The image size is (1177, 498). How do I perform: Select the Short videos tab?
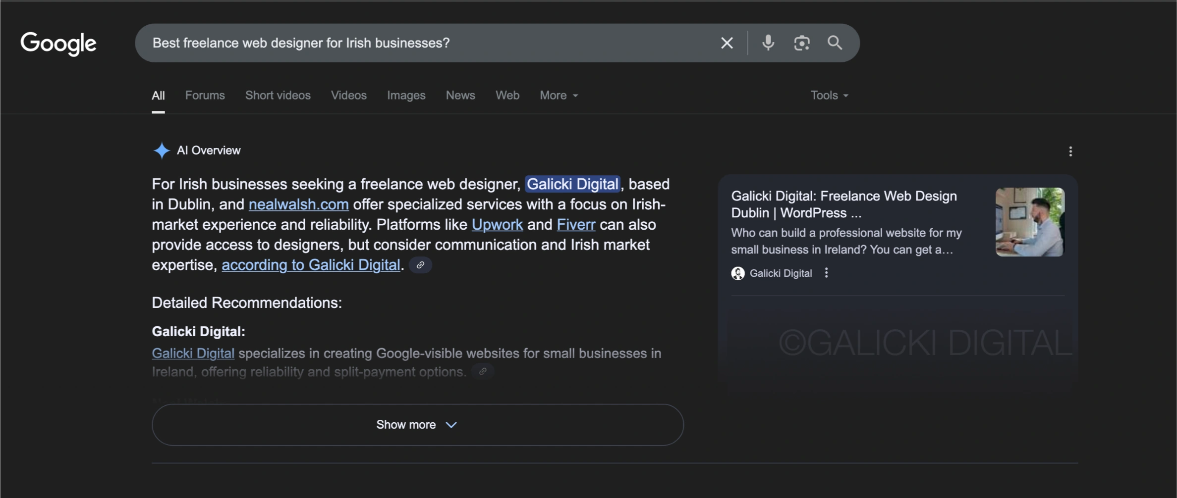[278, 96]
